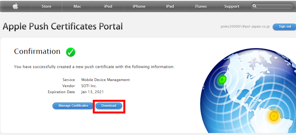
Task: Go to the iPod section
Action: click(x=108, y=6)
